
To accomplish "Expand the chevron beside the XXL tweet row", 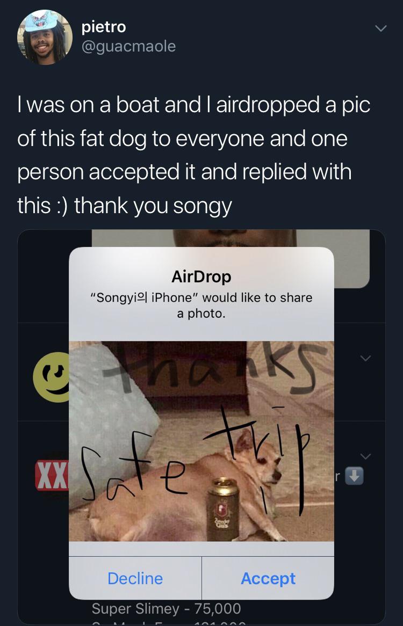I will 365,456.
